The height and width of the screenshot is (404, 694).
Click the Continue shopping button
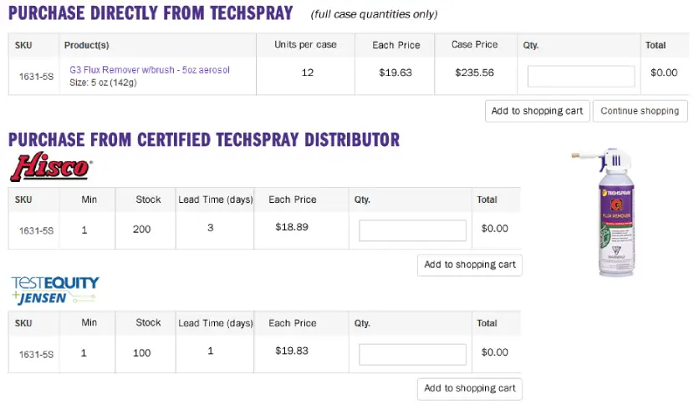[x=640, y=111]
